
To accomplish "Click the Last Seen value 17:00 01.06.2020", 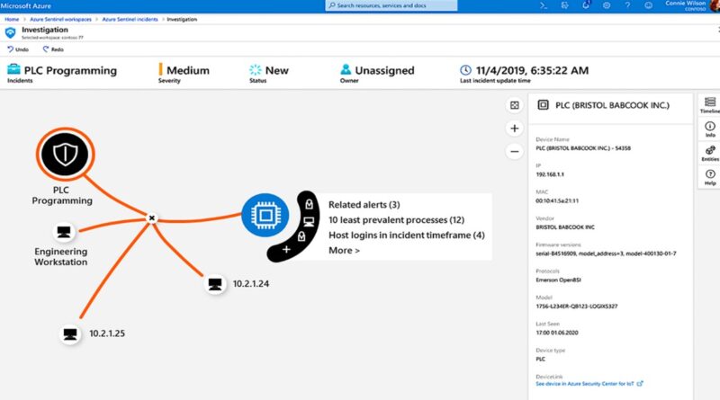I will pos(556,333).
